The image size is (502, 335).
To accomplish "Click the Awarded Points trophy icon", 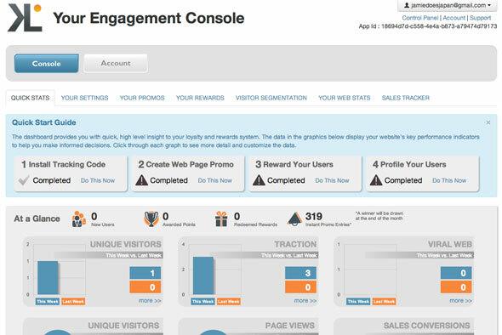I will pyautogui.click(x=151, y=219).
